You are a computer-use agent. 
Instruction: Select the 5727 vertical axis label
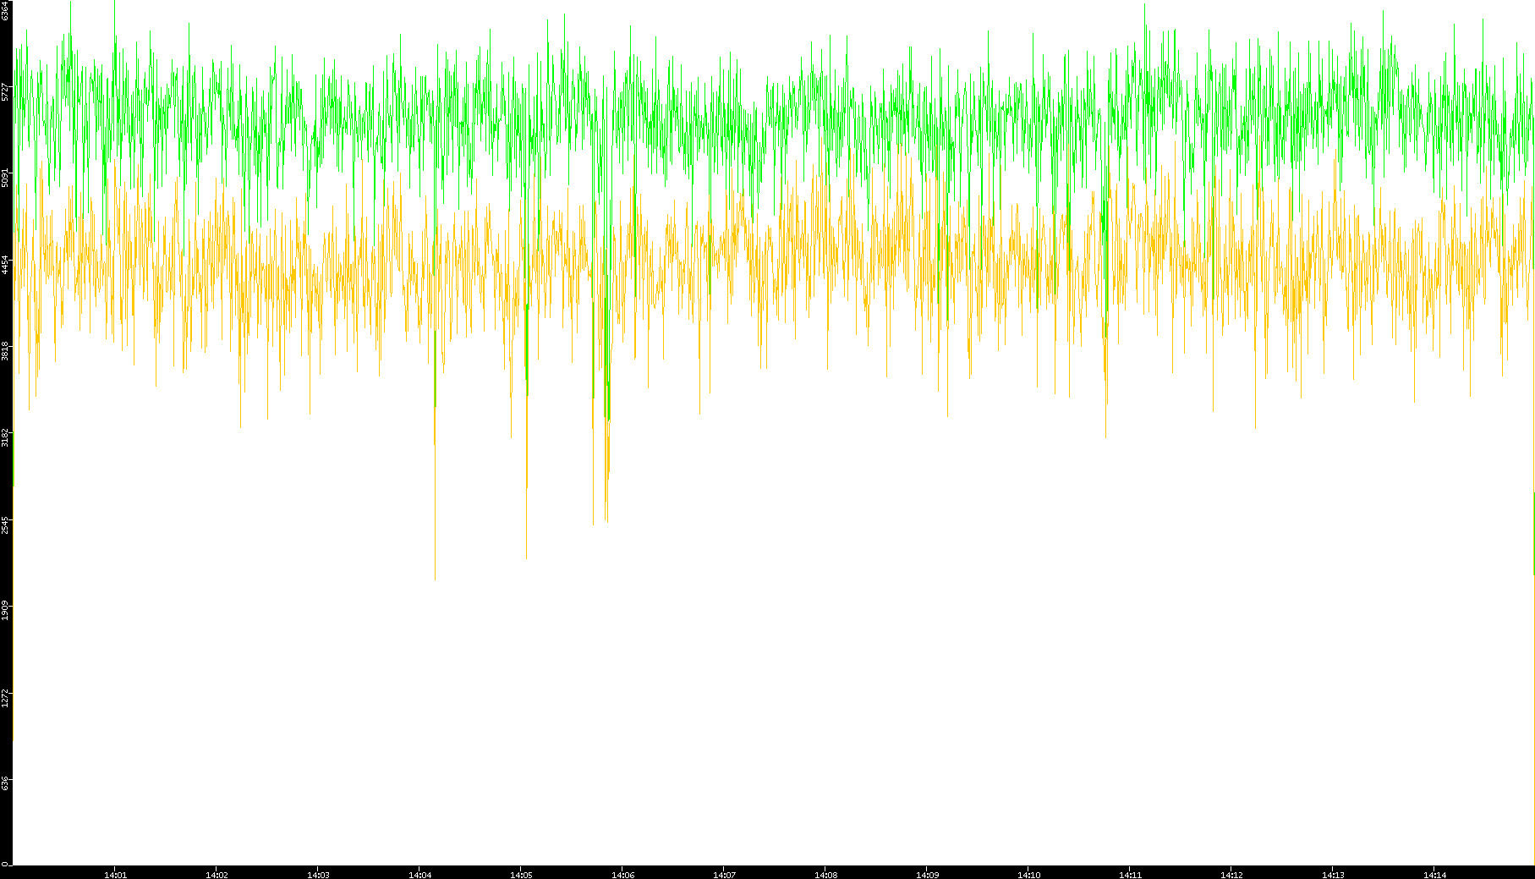pyautogui.click(x=6, y=91)
